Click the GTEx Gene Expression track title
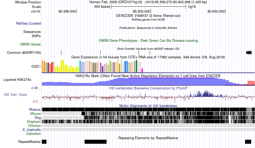This screenshot has width=255, height=148. pyautogui.click(x=148, y=57)
